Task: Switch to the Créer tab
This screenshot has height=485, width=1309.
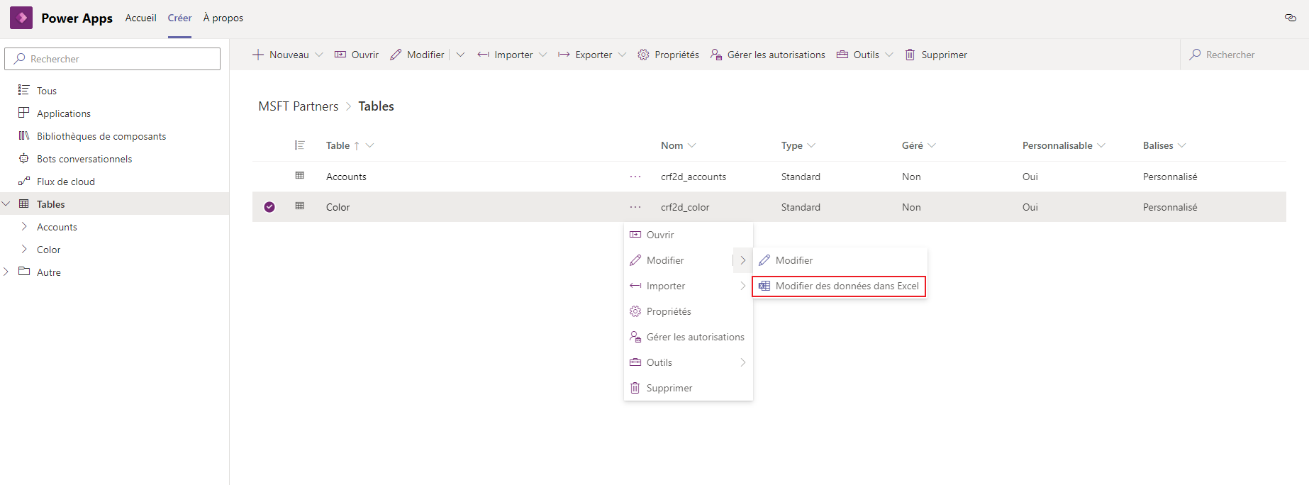Action: (x=179, y=18)
